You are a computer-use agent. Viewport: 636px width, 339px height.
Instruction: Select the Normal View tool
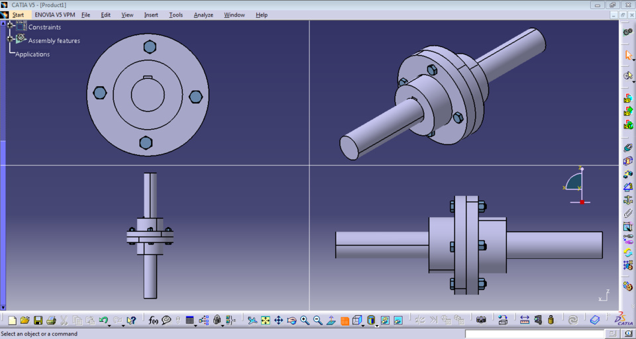(331, 320)
